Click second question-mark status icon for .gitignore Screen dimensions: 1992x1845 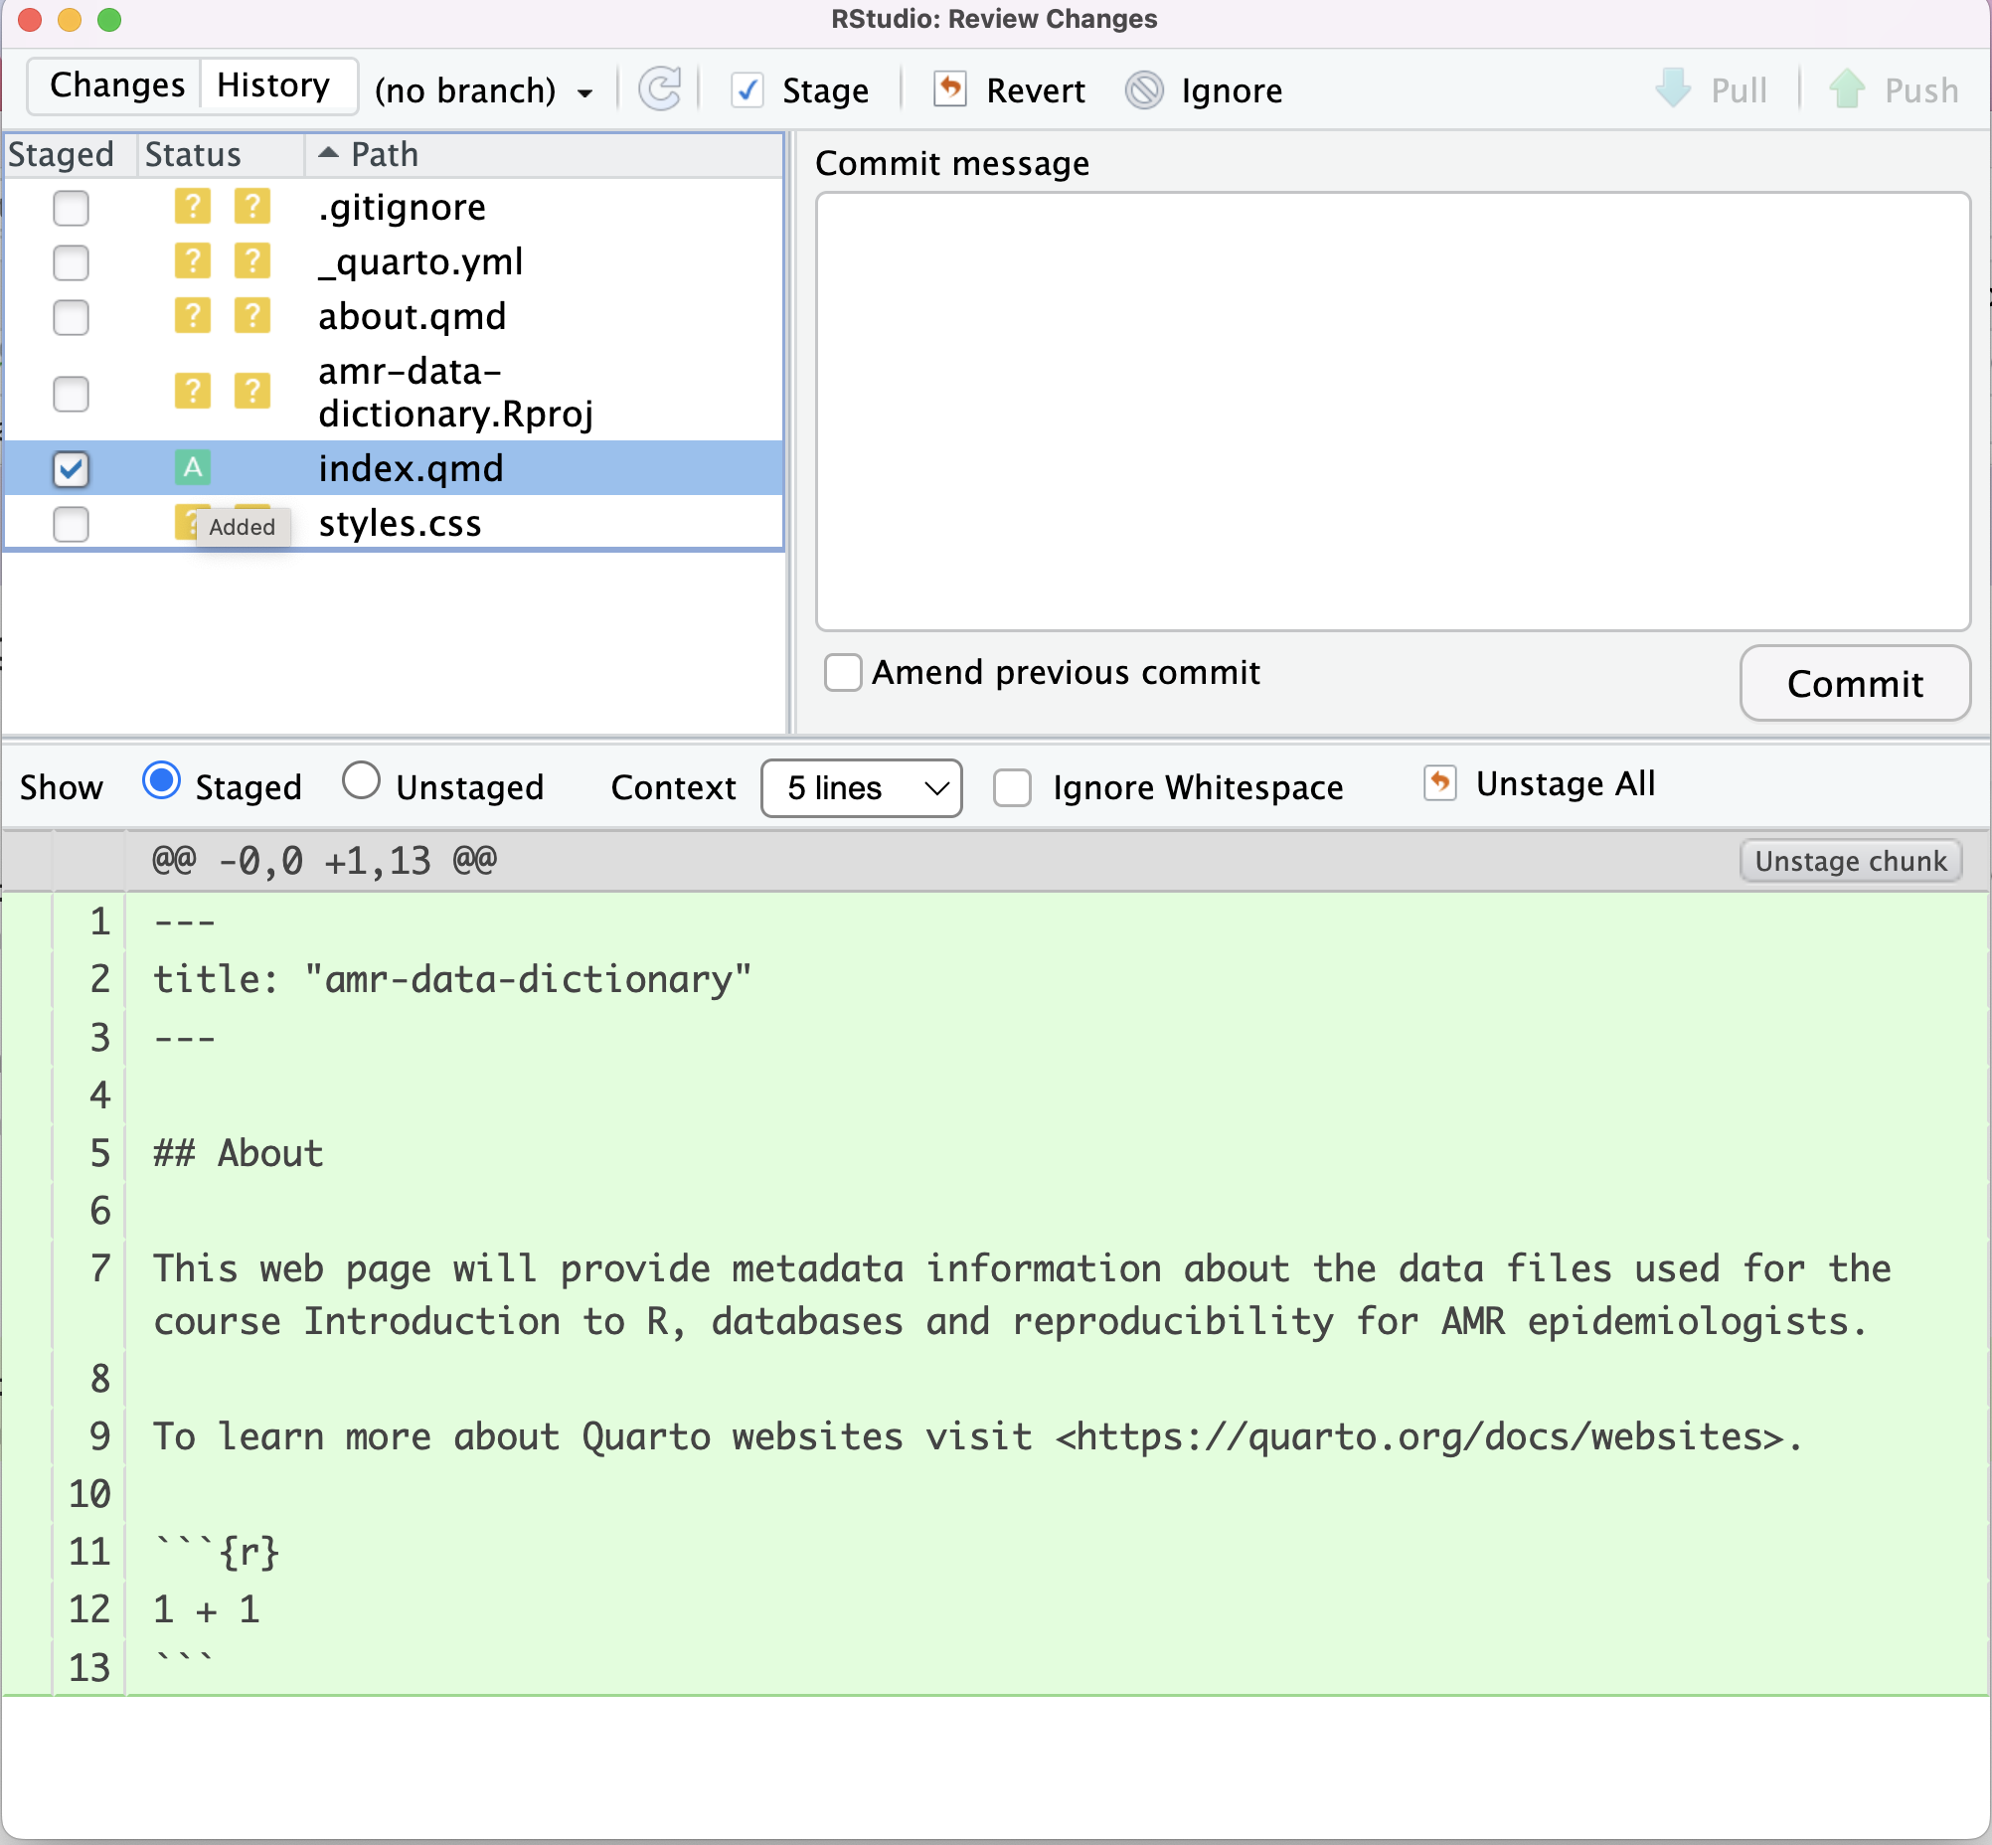pyautogui.click(x=252, y=207)
